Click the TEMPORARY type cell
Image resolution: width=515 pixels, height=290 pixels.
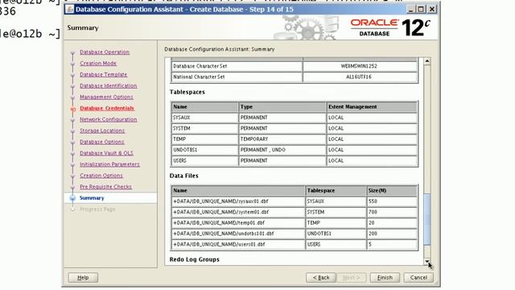tap(282, 139)
